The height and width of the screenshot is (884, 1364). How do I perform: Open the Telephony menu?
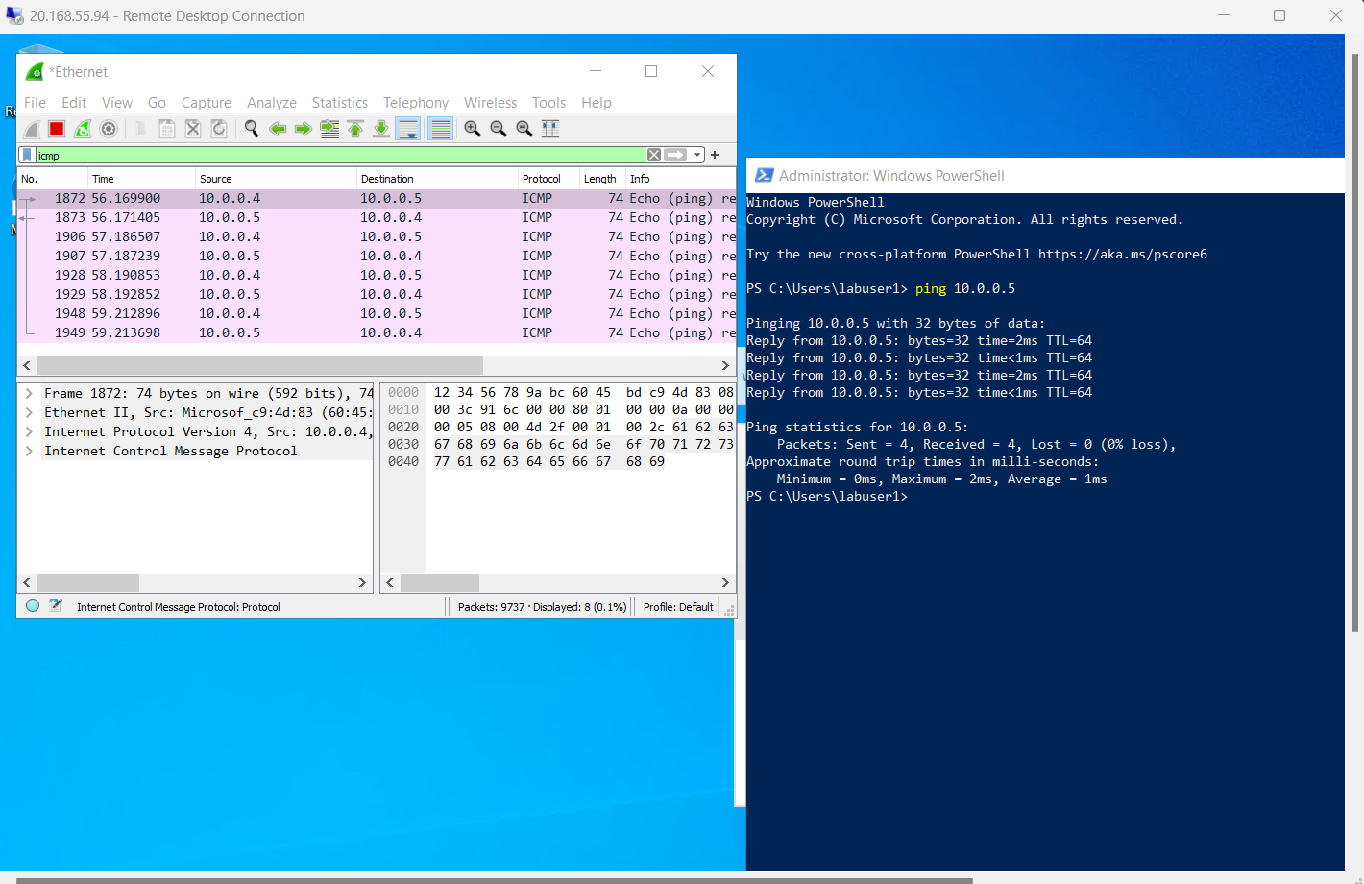coord(415,102)
